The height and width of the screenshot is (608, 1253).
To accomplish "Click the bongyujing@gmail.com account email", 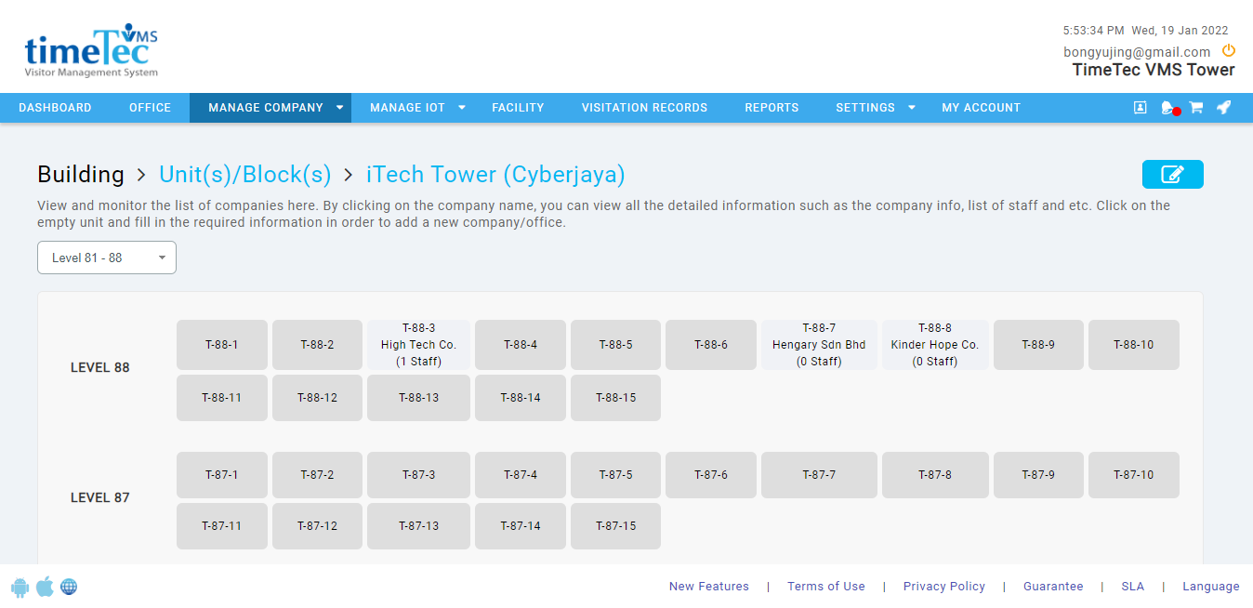I will 1137,52.
